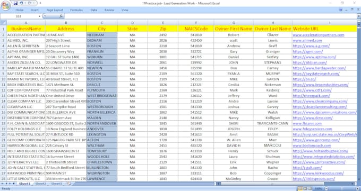The height and width of the screenshot is (191, 361).
Task: Click the TRAFICANTE-CANN last name cell
Action: coord(272,123)
